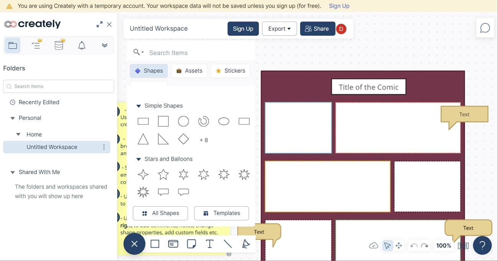Click the undo arrow
The image size is (498, 261).
pos(413,246)
